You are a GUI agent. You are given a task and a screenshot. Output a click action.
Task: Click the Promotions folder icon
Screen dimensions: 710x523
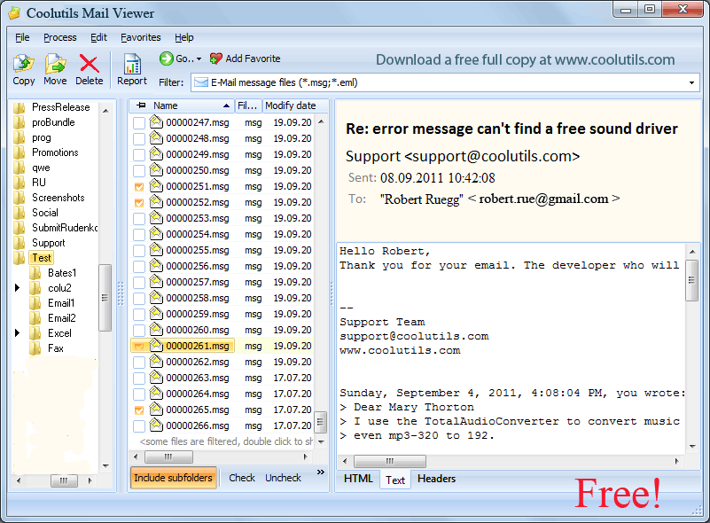point(19,152)
